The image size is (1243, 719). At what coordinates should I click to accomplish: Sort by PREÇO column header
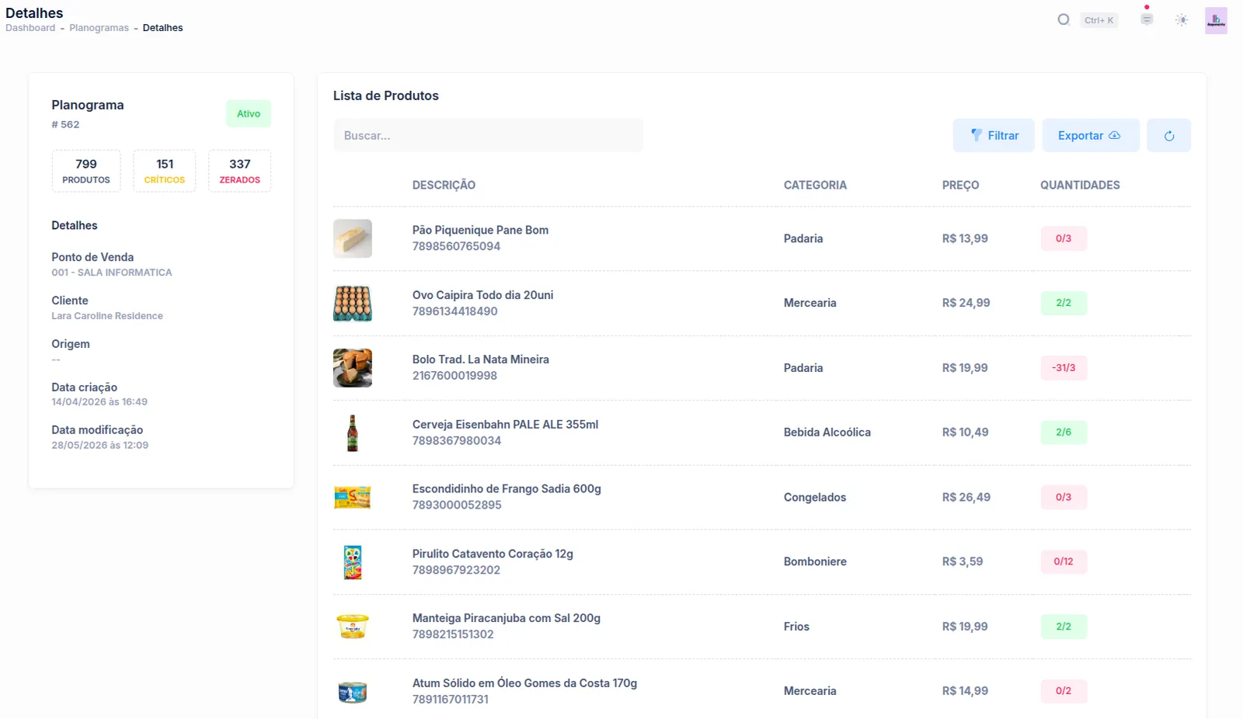click(960, 186)
